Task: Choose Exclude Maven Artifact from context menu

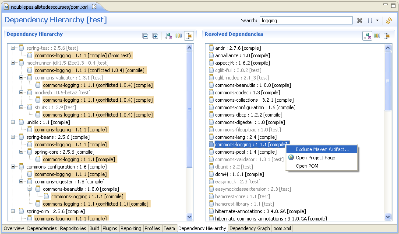Action: [x=322, y=149]
